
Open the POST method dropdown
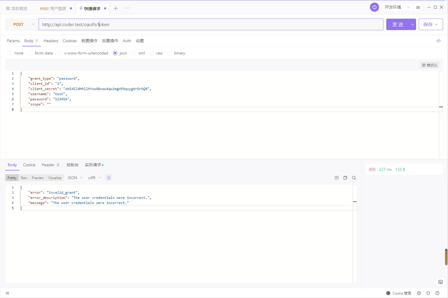[22, 24]
